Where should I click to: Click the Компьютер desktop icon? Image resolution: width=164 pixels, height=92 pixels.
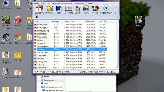point(6,5)
